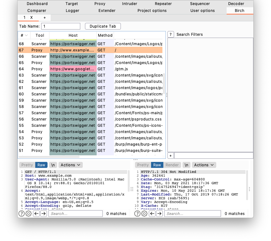
Task: Click the response editor vertical scrollbar
Action: [247, 185]
